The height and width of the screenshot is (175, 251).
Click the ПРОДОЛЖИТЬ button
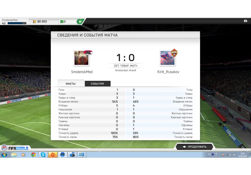click(x=195, y=147)
